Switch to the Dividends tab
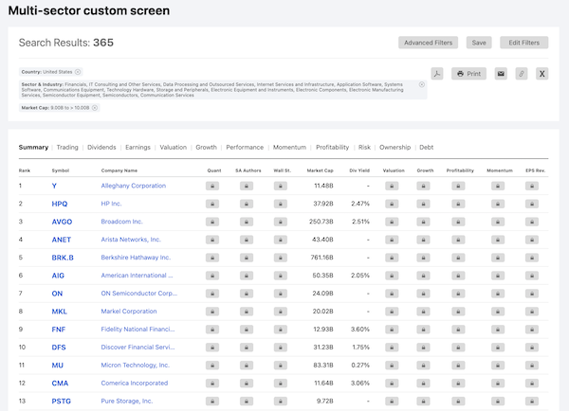The width and height of the screenshot is (569, 411). pyautogui.click(x=101, y=147)
